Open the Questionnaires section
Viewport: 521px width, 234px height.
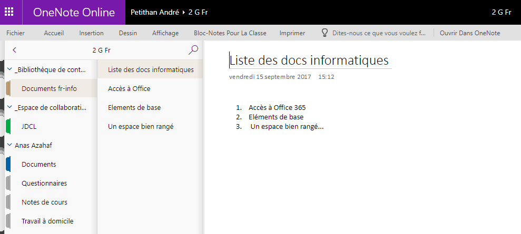44,184
